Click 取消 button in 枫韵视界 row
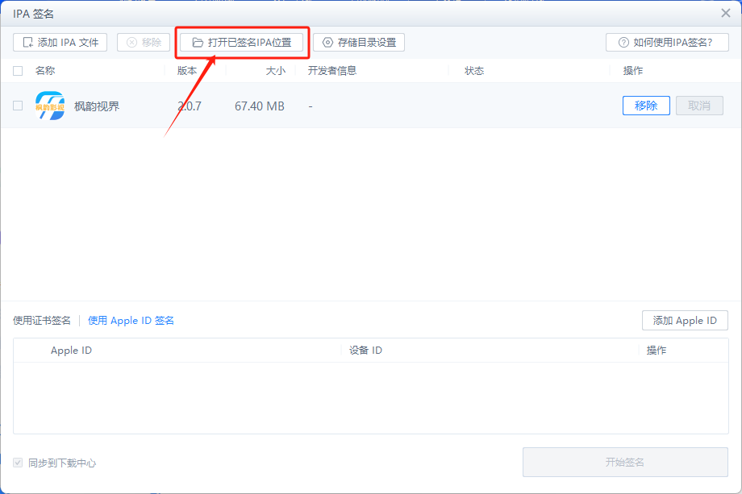Image resolution: width=742 pixels, height=494 pixels. pos(699,106)
